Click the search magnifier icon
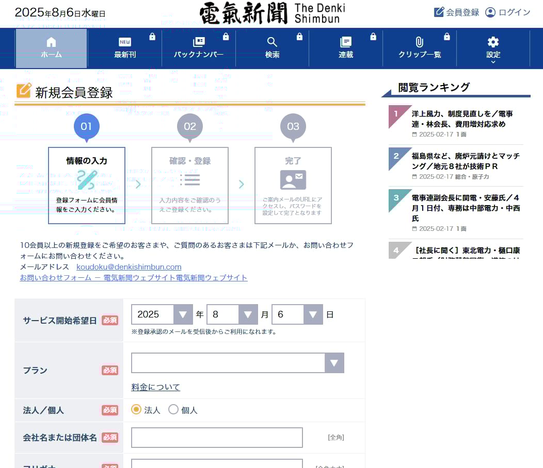Image resolution: width=543 pixels, height=468 pixels. (x=272, y=42)
